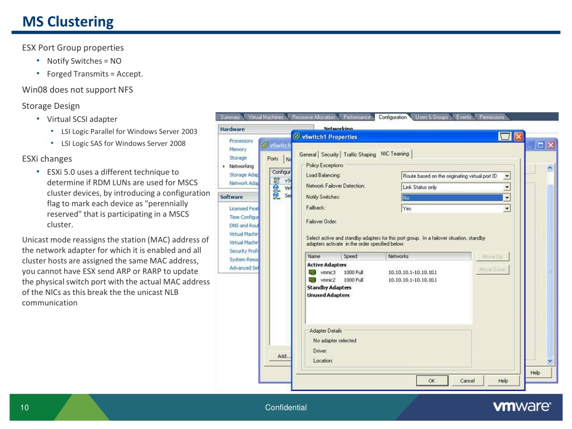Sort adapters by the Speed column header
The height and width of the screenshot is (429, 572).
364,256
